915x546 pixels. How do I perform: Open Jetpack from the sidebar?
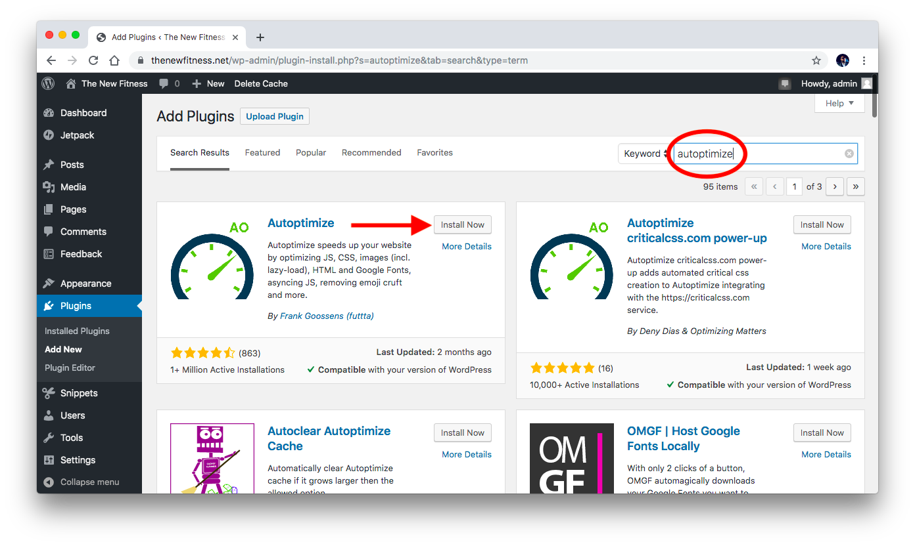(78, 135)
